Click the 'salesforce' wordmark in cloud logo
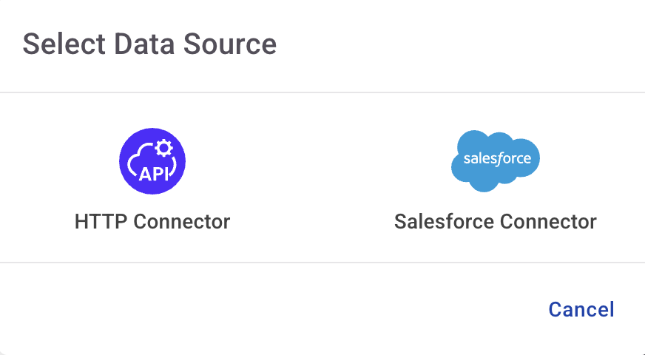 [496, 159]
